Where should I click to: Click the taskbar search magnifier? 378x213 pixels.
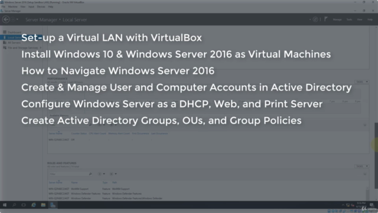[x=14, y=205]
